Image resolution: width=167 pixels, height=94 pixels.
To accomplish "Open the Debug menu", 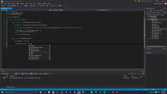I will click(22, 3).
